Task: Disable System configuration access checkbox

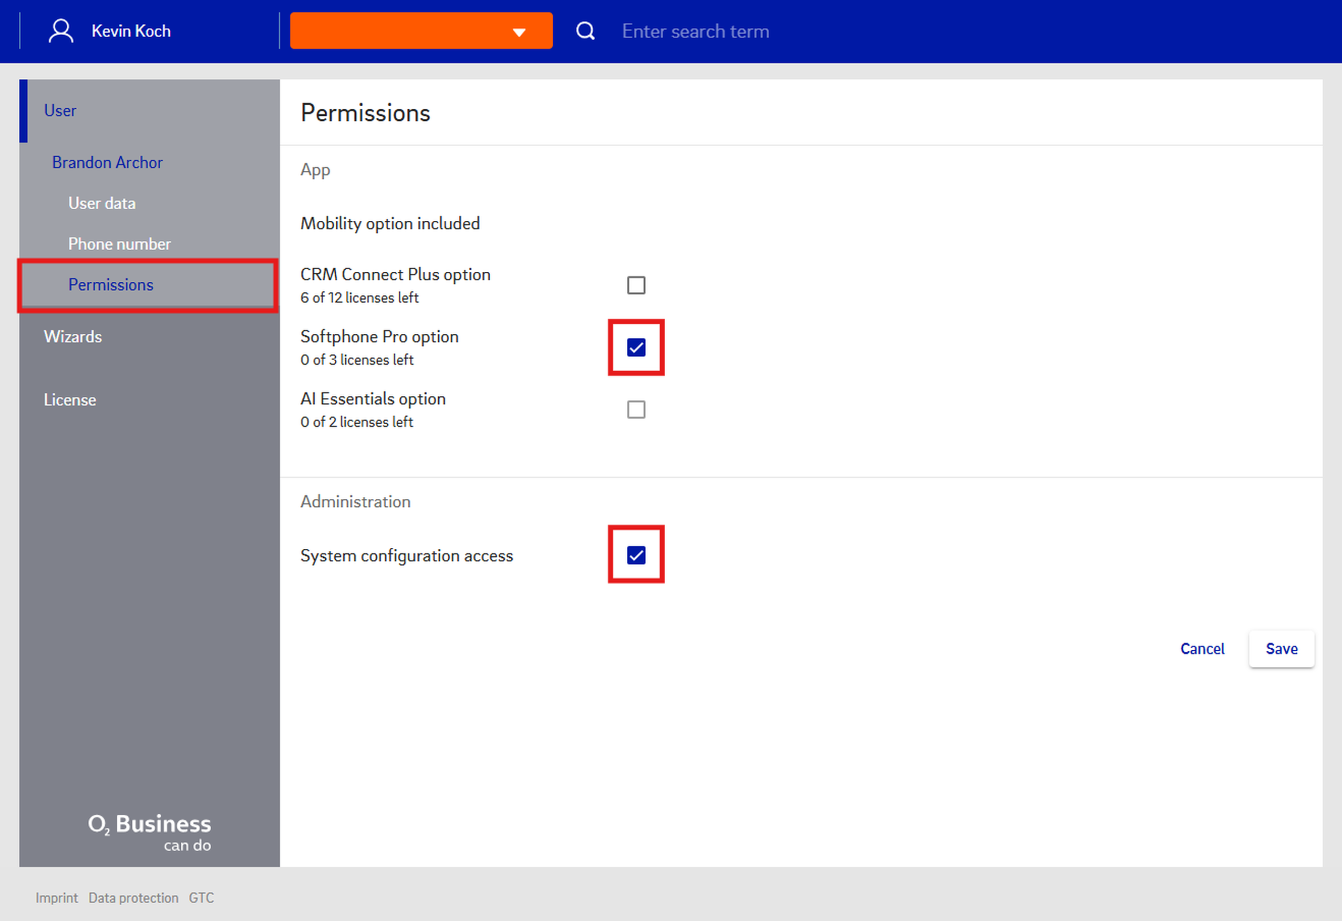Action: coord(636,555)
